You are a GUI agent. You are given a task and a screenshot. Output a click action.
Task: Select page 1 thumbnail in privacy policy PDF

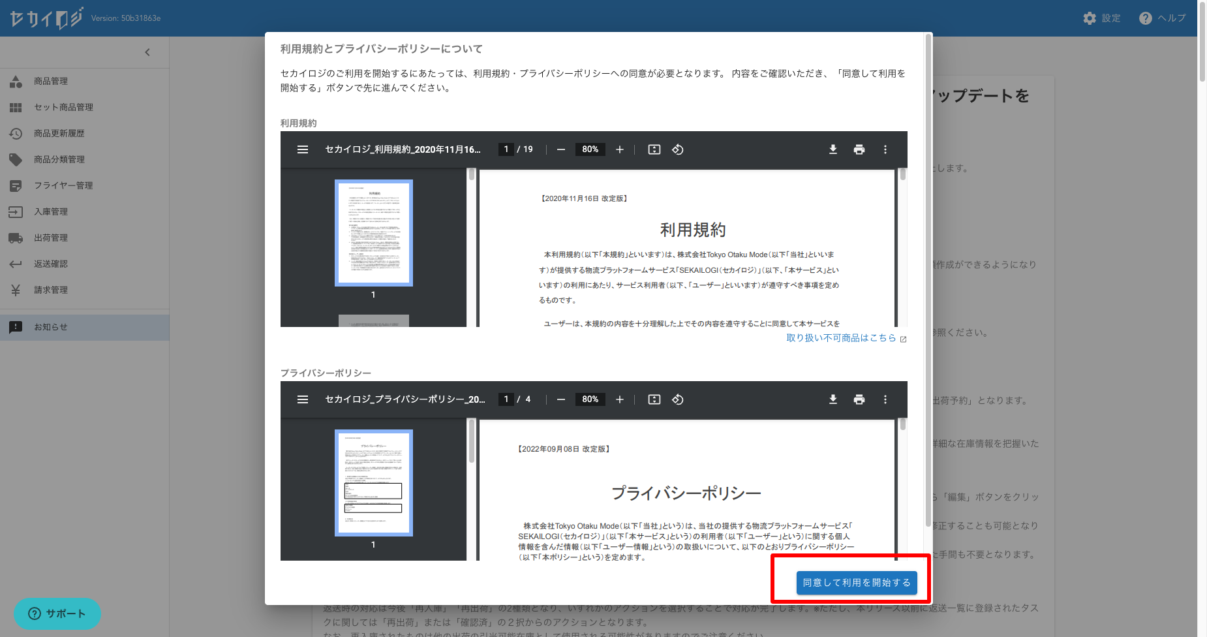tap(373, 483)
